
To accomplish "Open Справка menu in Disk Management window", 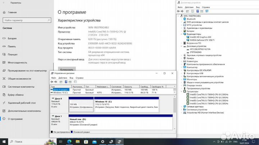I will click(79, 78).
